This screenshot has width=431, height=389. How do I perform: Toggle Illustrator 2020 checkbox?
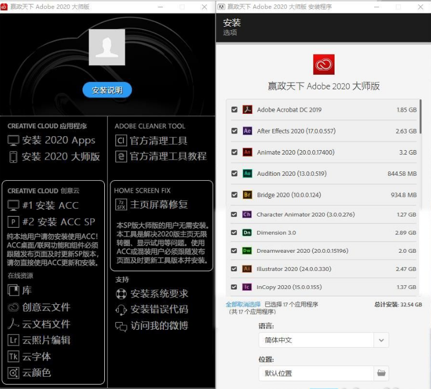pos(234,269)
